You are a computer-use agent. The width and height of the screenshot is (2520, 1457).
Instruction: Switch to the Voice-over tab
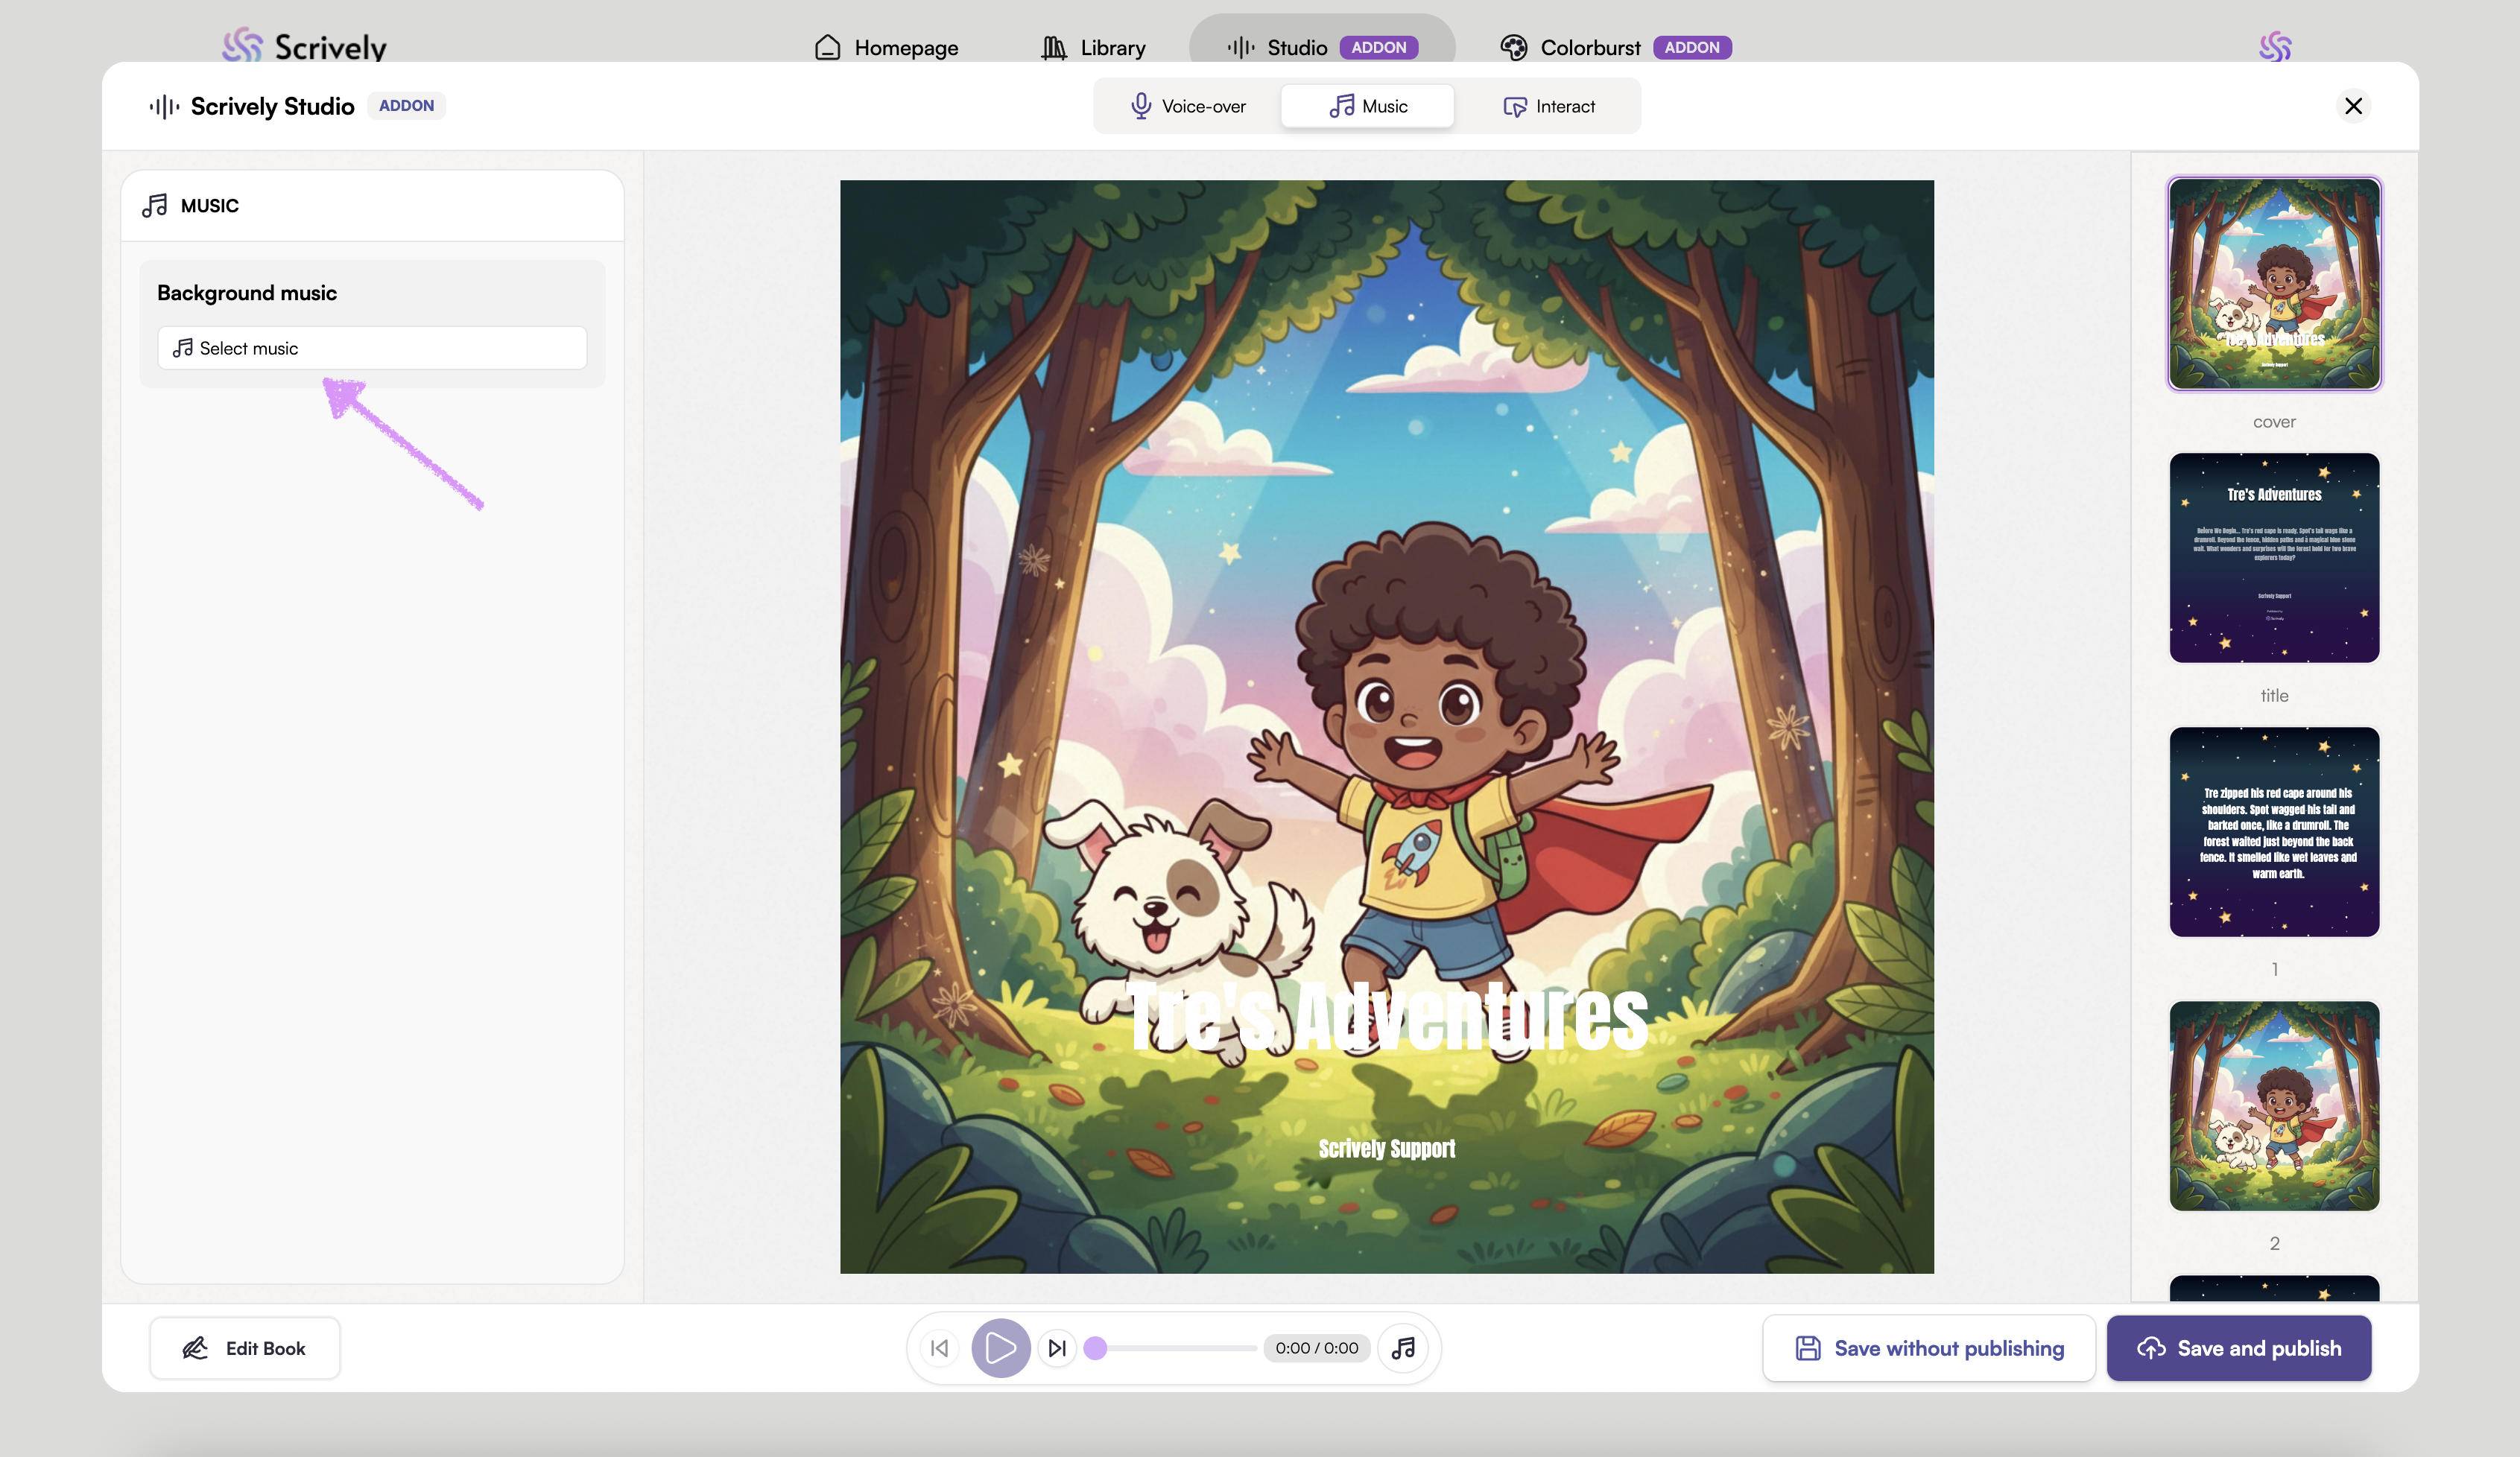(1188, 106)
